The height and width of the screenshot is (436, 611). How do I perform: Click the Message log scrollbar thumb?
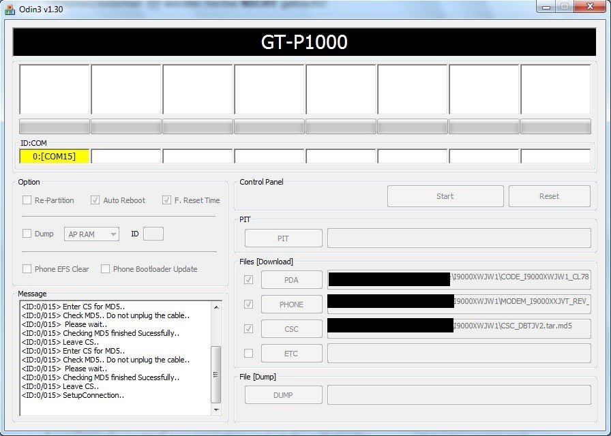pos(216,375)
